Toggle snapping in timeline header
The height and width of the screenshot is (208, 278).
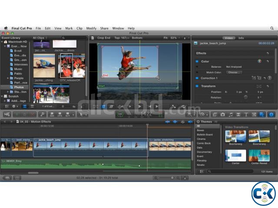(190, 122)
